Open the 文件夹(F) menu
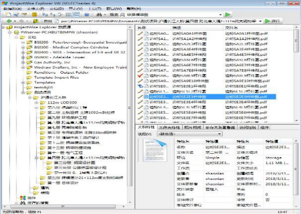The width and height of the screenshot is (301, 214). tap(35, 9)
